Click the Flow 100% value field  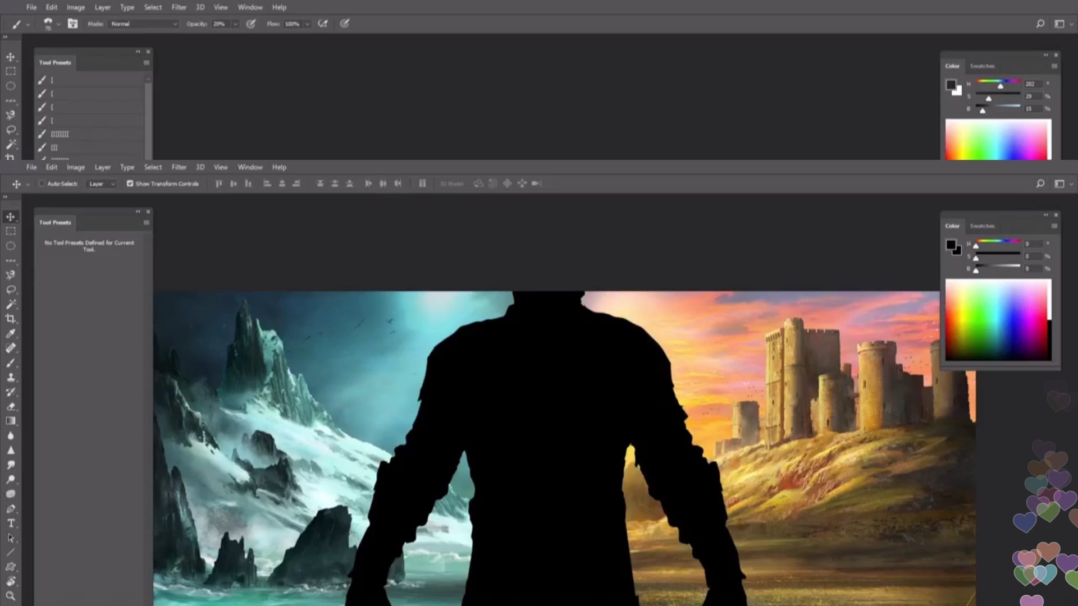coord(292,24)
